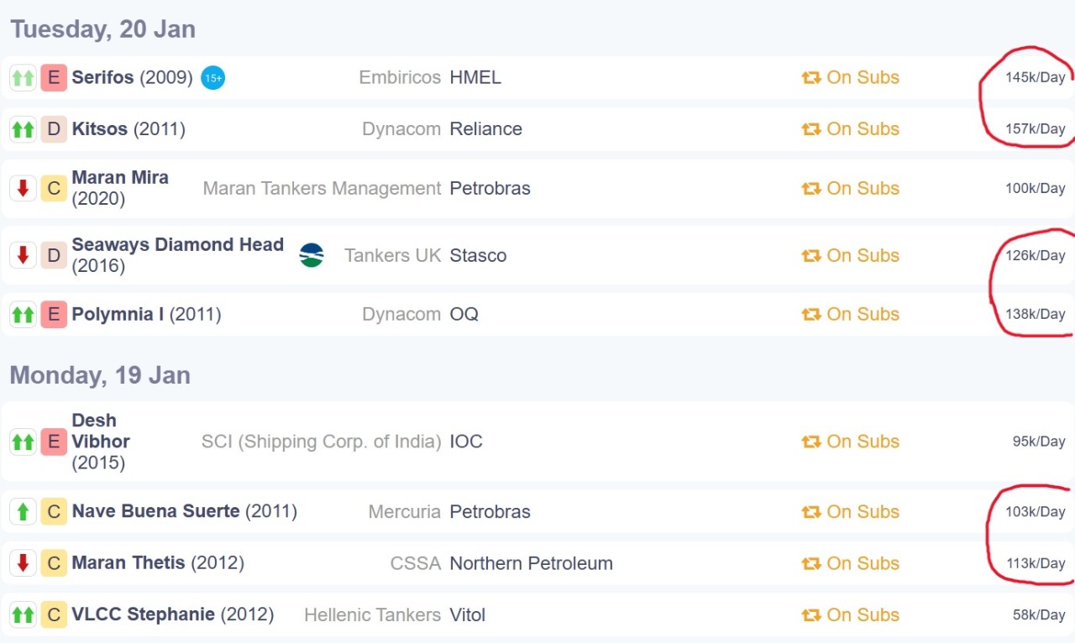Click the E rating badge beside Polymnia I
Screen dimensions: 1075x643
54,315
